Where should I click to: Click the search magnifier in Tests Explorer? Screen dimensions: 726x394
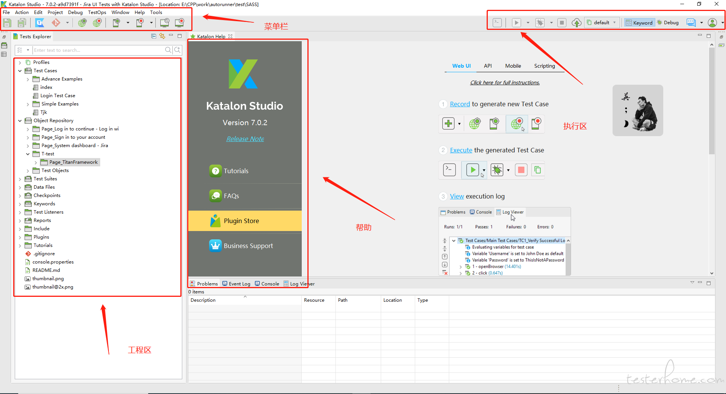tap(168, 50)
